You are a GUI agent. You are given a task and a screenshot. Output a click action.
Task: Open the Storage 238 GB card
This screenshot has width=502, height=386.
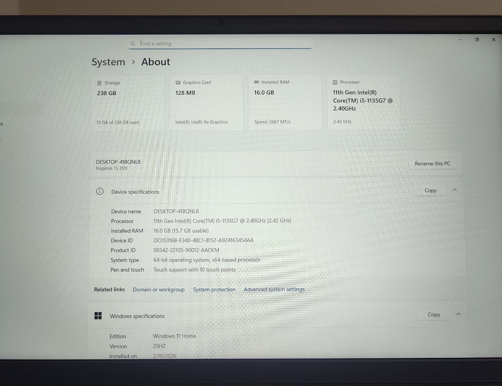pyautogui.click(x=128, y=103)
